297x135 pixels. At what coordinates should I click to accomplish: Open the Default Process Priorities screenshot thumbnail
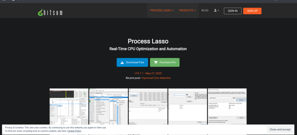[227, 106]
